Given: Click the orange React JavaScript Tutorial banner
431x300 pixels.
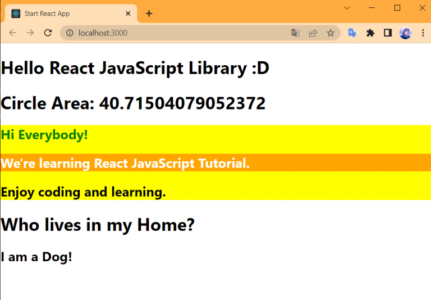Looking at the screenshot, I should point(125,163).
